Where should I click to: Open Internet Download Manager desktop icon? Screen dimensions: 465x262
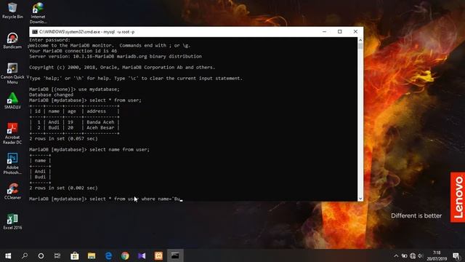pyautogui.click(x=38, y=13)
